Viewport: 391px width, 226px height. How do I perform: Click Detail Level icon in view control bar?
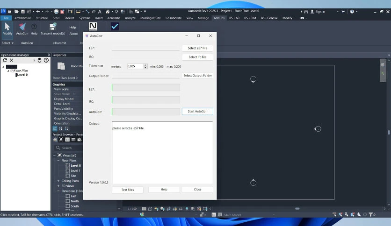(x=144, y=209)
